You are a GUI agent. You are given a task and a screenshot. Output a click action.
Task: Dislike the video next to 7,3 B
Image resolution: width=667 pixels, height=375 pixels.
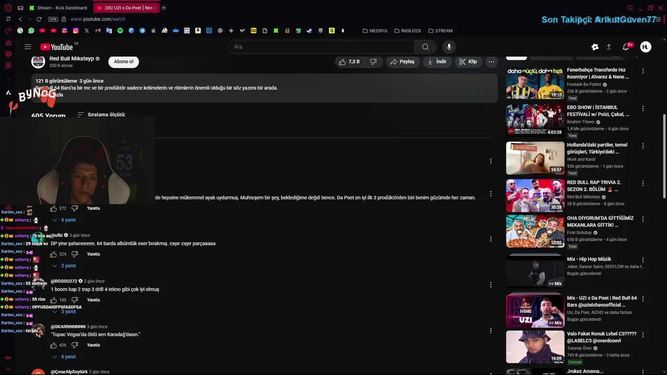click(x=373, y=61)
